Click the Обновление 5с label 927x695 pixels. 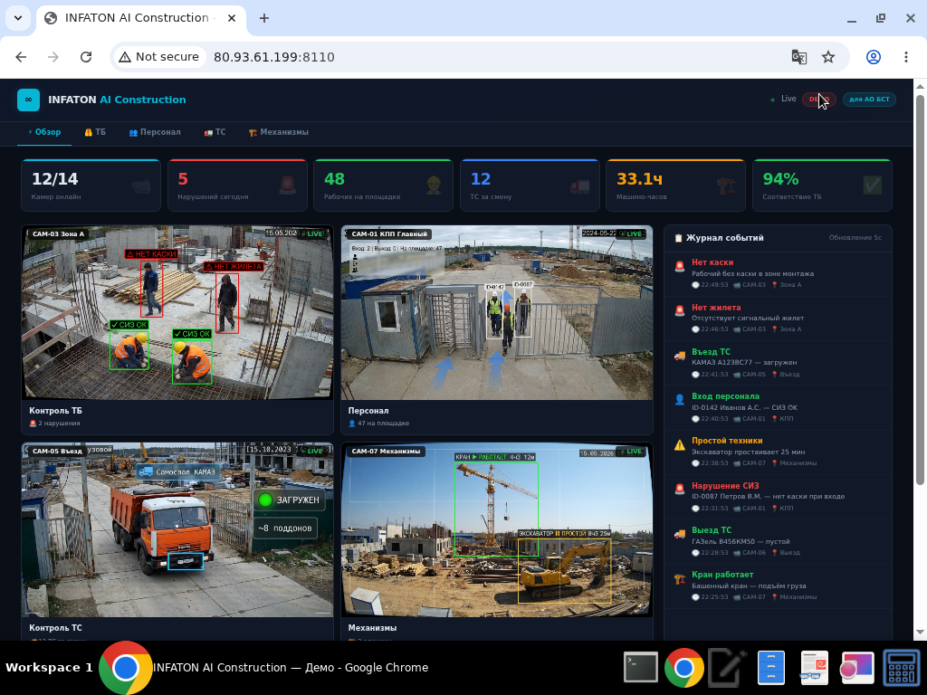point(855,238)
